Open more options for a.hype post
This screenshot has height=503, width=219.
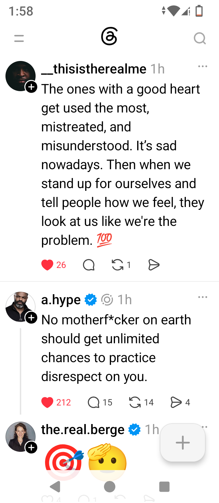click(203, 297)
